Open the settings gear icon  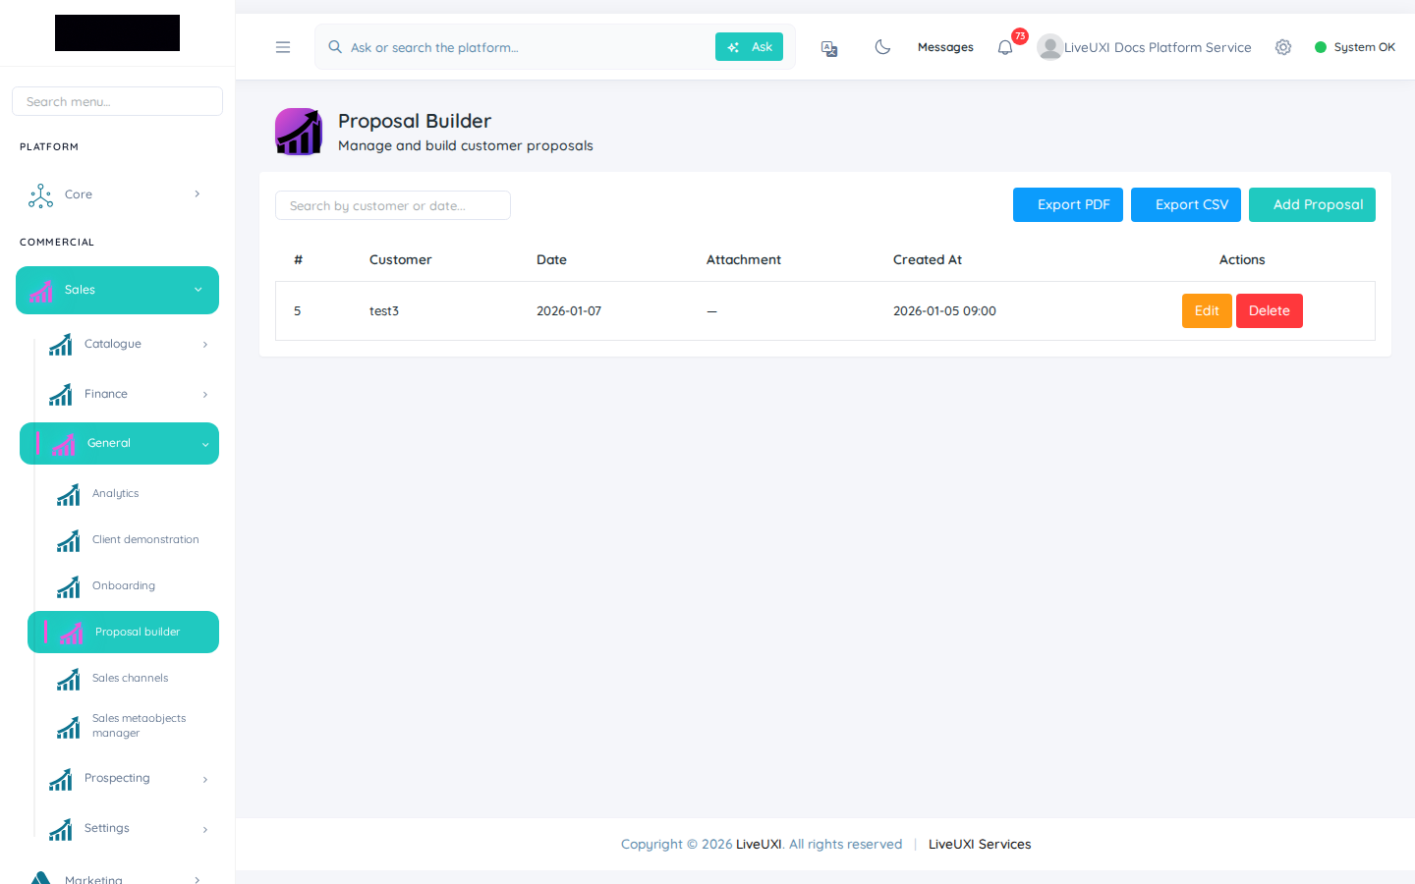tap(1283, 47)
